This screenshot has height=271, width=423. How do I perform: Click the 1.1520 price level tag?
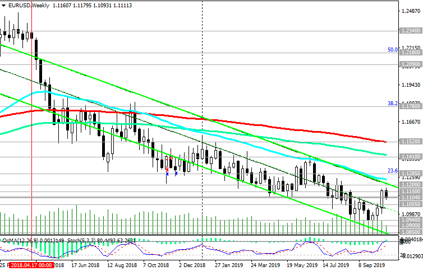tap(410, 142)
